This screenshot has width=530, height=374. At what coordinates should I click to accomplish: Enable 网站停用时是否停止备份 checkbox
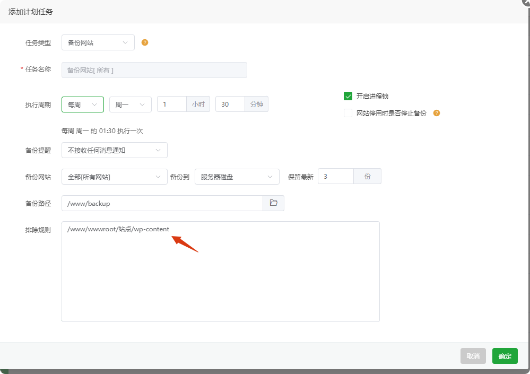click(348, 113)
